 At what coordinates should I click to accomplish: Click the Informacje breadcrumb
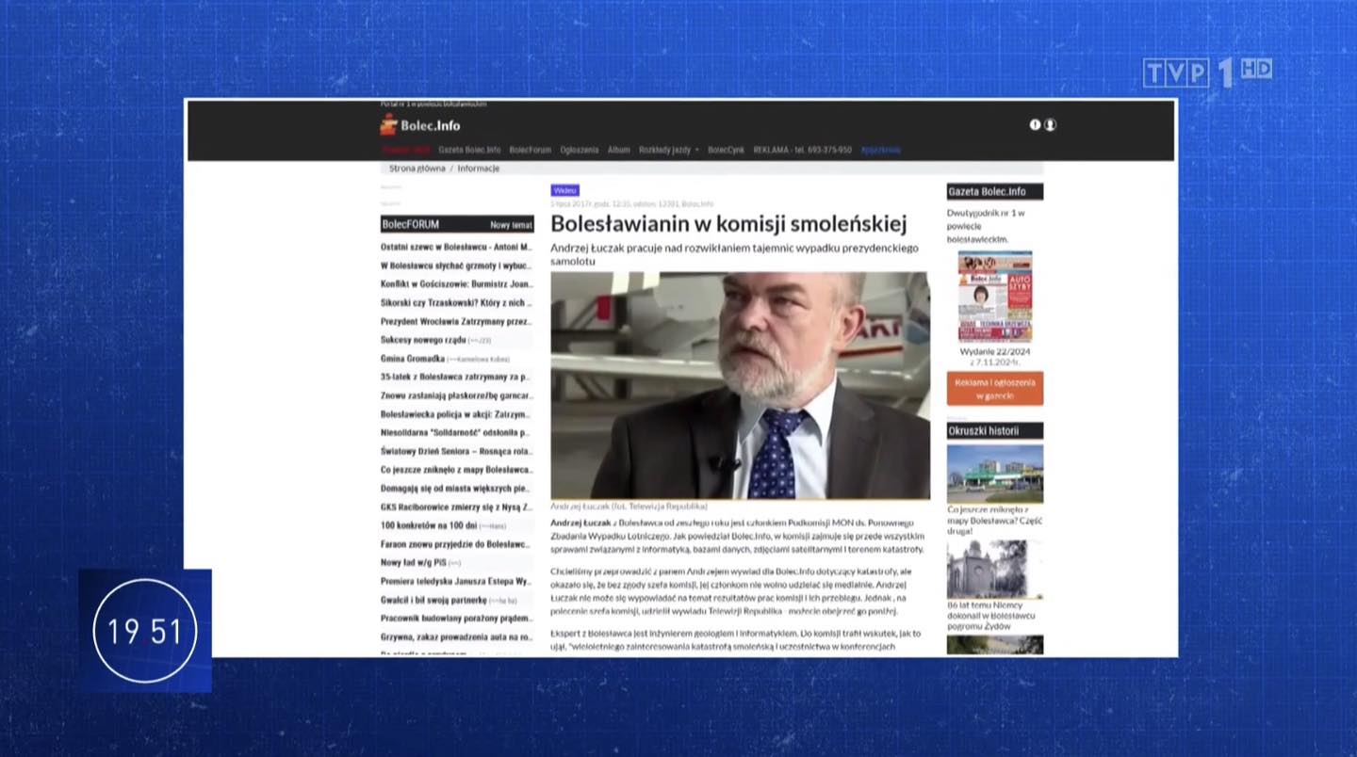click(479, 169)
